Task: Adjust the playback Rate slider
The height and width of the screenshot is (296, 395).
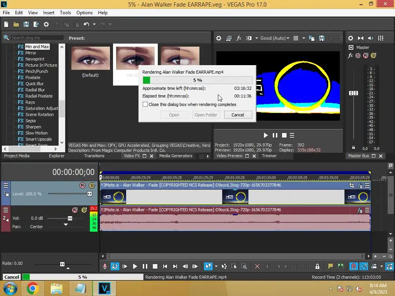Action: [x=62, y=264]
